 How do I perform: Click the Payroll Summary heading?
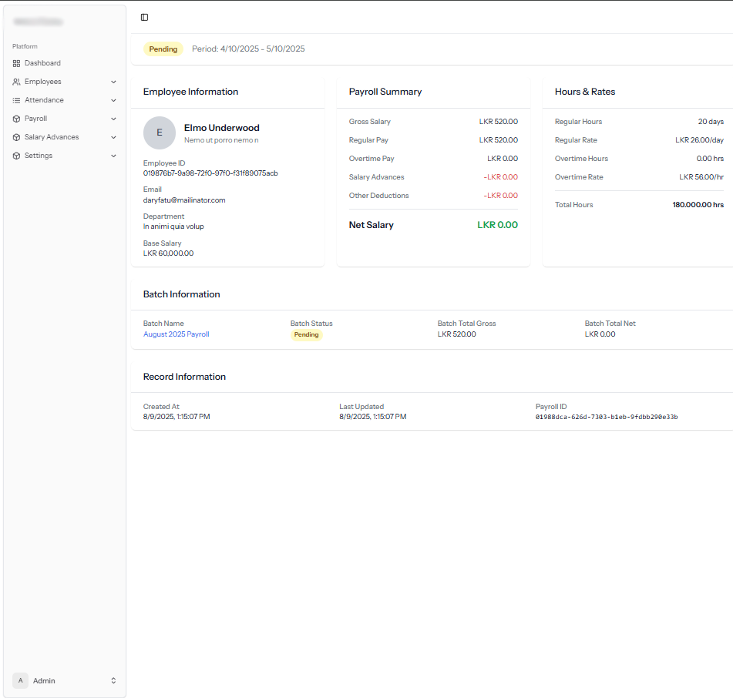tap(385, 92)
